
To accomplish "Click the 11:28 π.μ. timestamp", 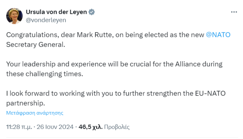I will [x=18, y=126].
